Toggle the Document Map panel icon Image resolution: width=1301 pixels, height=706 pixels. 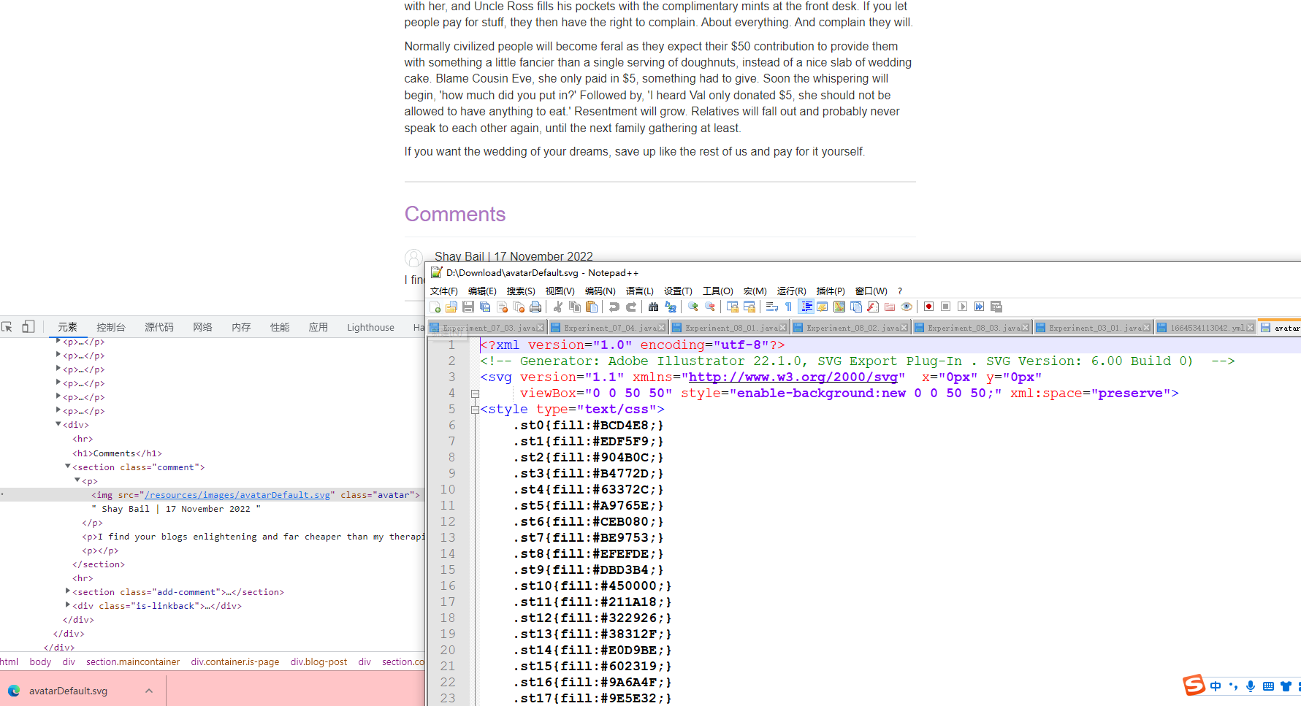[839, 307]
